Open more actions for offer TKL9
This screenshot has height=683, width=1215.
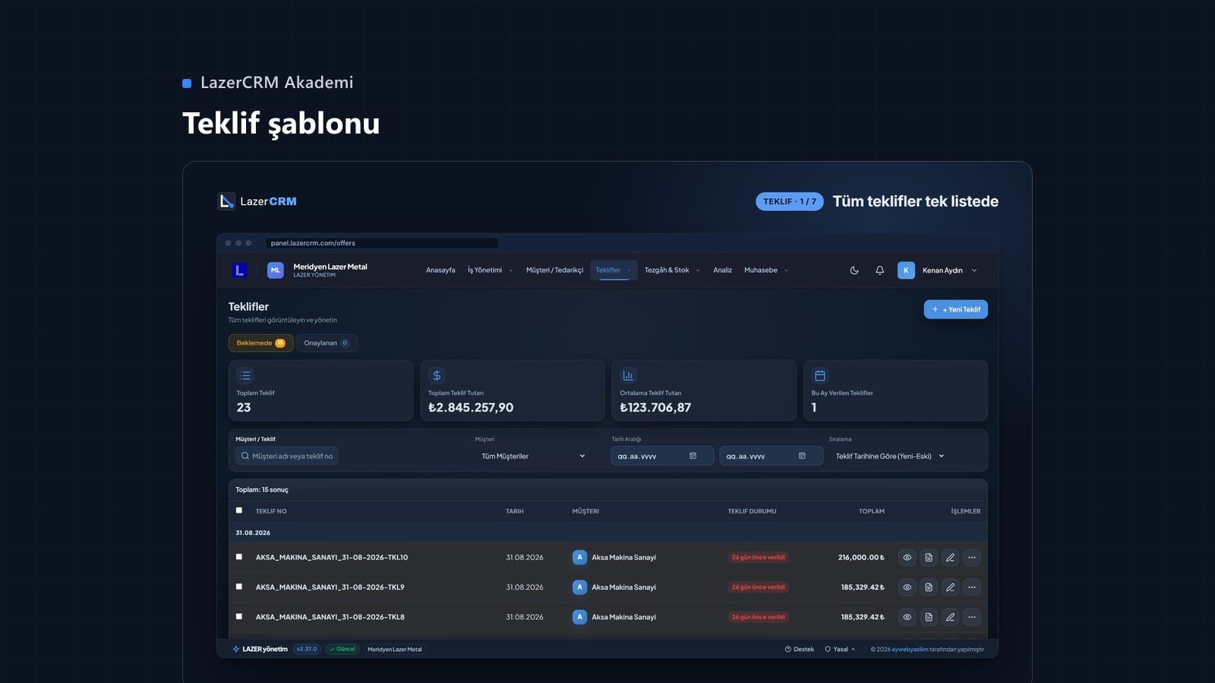[972, 587]
